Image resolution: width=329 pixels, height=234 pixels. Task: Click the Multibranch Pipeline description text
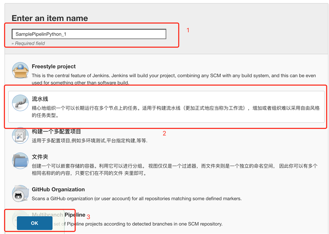point(138,224)
